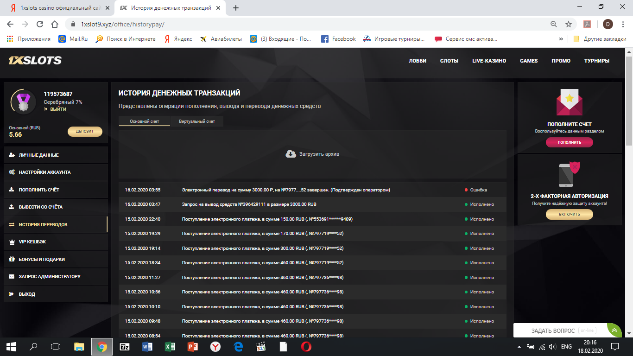Click the cloud download archive icon

291,154
